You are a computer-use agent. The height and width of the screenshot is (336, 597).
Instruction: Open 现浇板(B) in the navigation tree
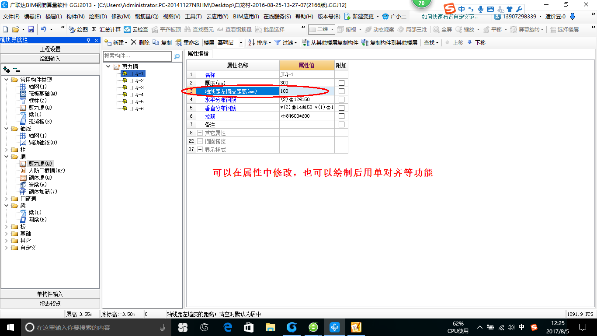pos(40,122)
